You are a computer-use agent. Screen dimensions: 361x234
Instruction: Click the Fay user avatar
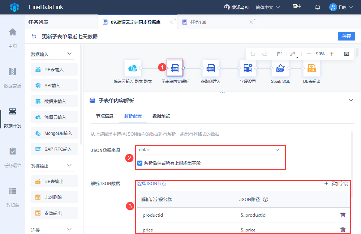pos(333,7)
